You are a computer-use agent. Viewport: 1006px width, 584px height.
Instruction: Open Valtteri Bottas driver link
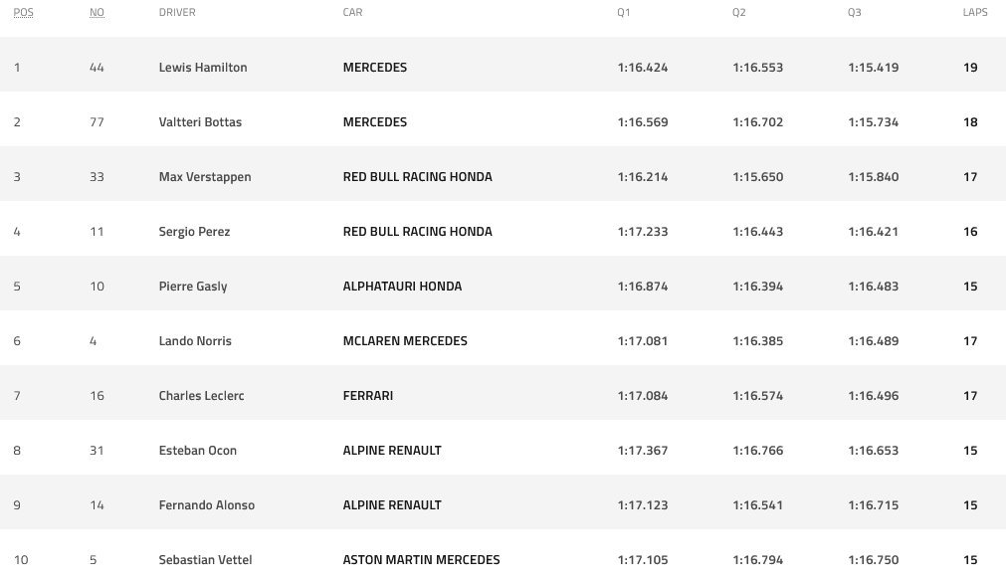click(200, 122)
